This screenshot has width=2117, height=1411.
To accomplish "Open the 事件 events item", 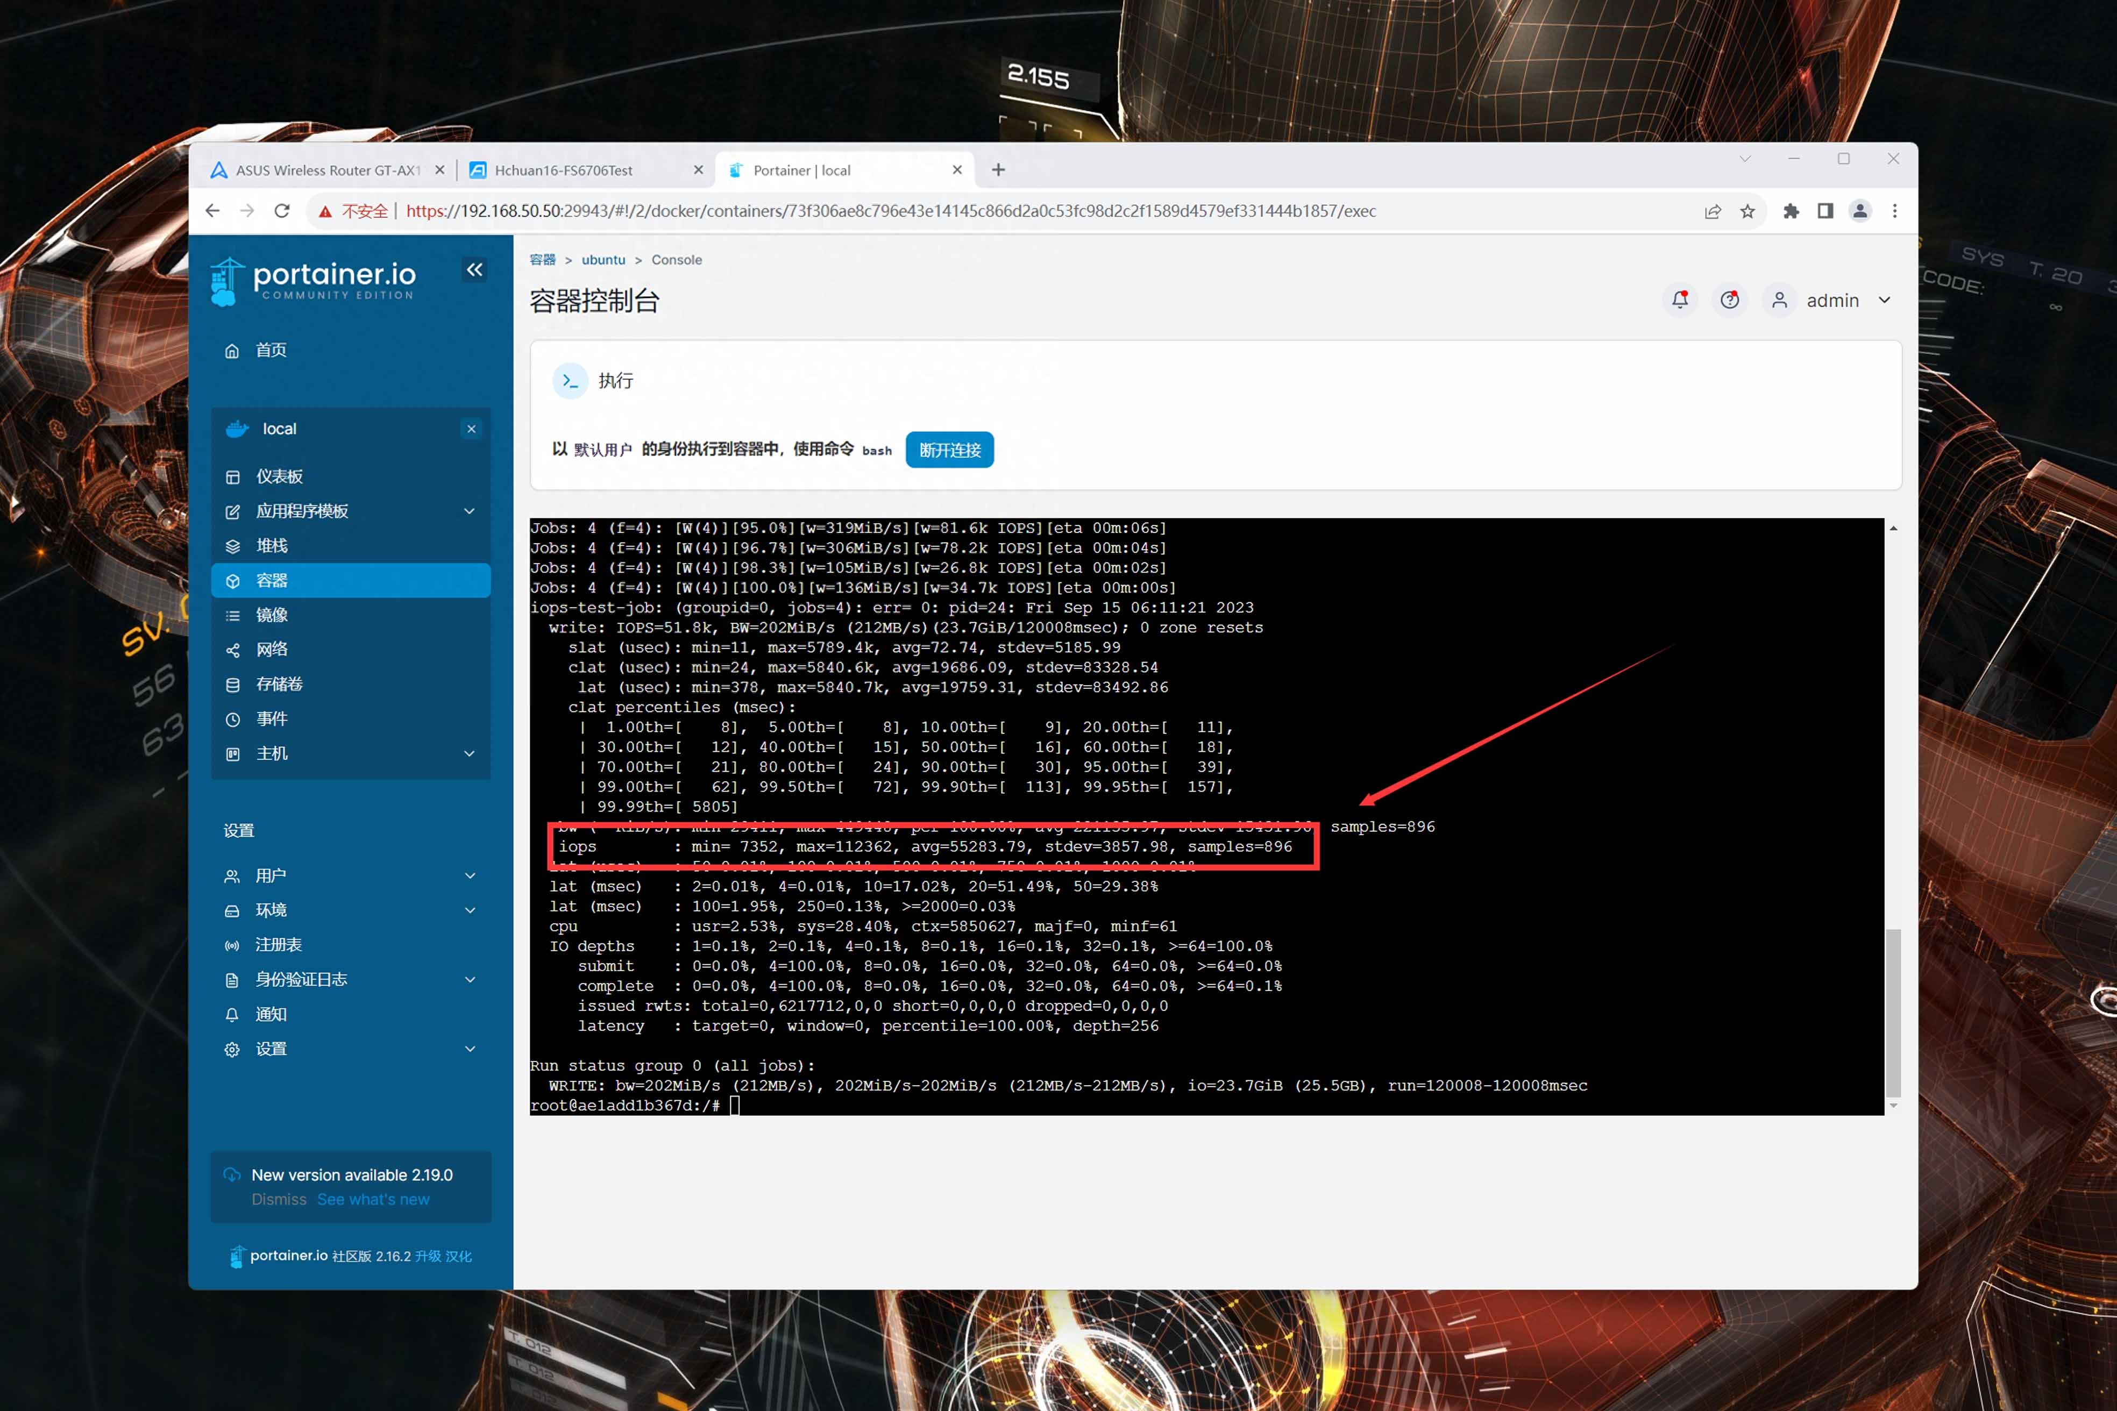I will (x=271, y=719).
